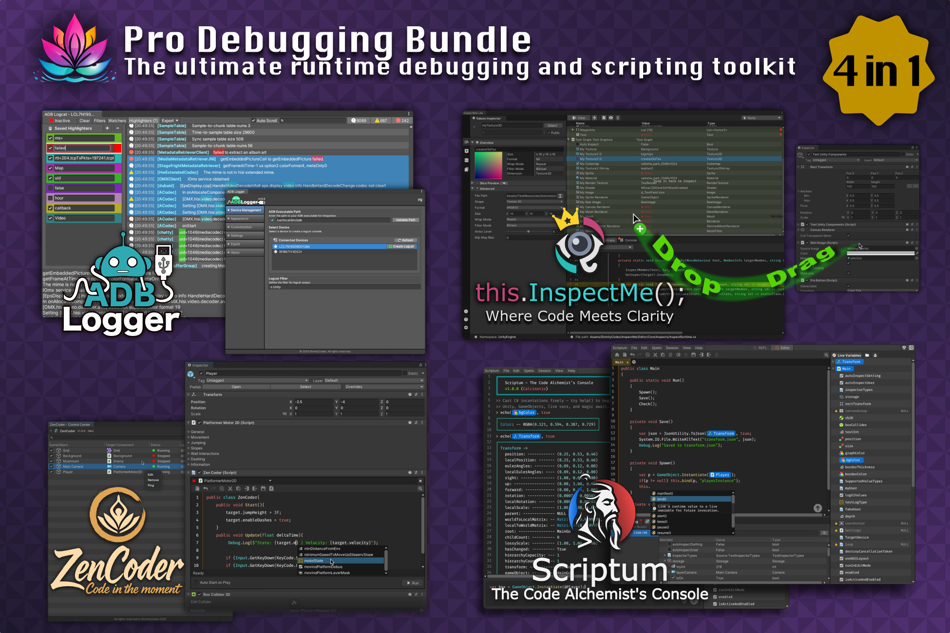This screenshot has width=950, height=633.
Task: Click the Run button in Zen Coder
Action: coord(413,583)
